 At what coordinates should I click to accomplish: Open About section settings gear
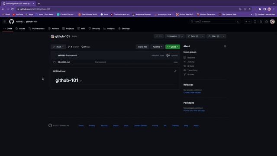coord(225,46)
